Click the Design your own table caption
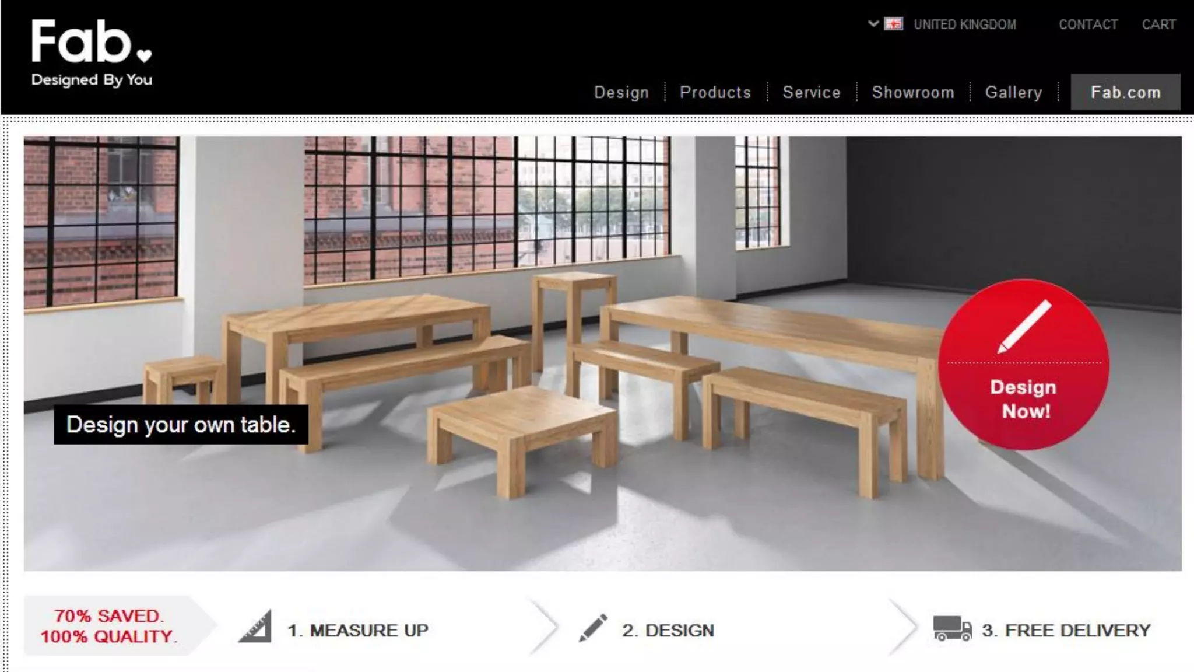The width and height of the screenshot is (1194, 672). (181, 425)
